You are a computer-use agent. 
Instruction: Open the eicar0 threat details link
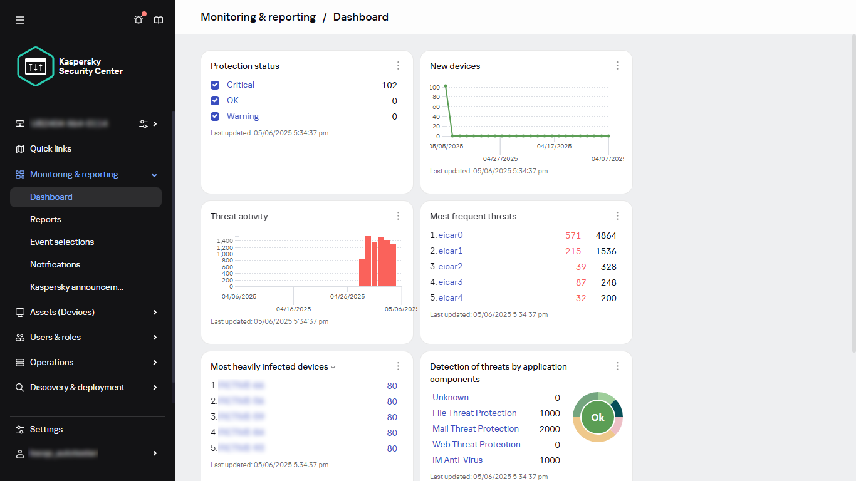451,235
